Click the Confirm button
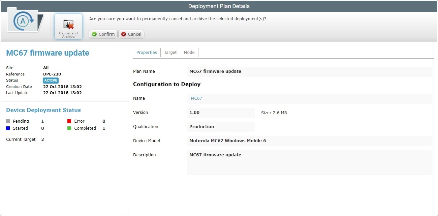Viewport: 438px width, 216px height. 103,34
